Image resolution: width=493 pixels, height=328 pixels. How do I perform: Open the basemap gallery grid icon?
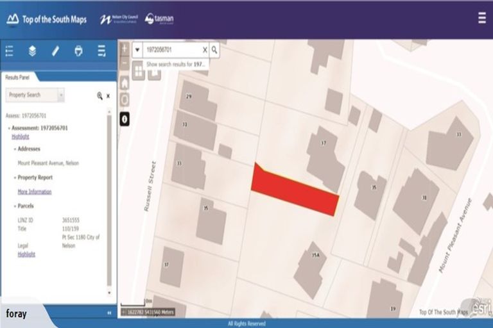[x=138, y=72]
